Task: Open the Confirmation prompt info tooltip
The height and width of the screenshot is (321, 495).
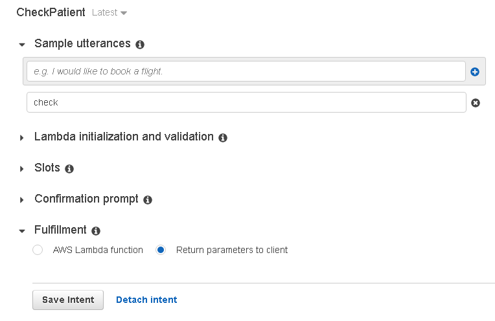Action: (x=148, y=200)
